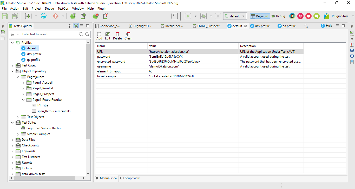355x189 pixels.
Task: Switch to the dev profile tab
Action: click(260, 26)
